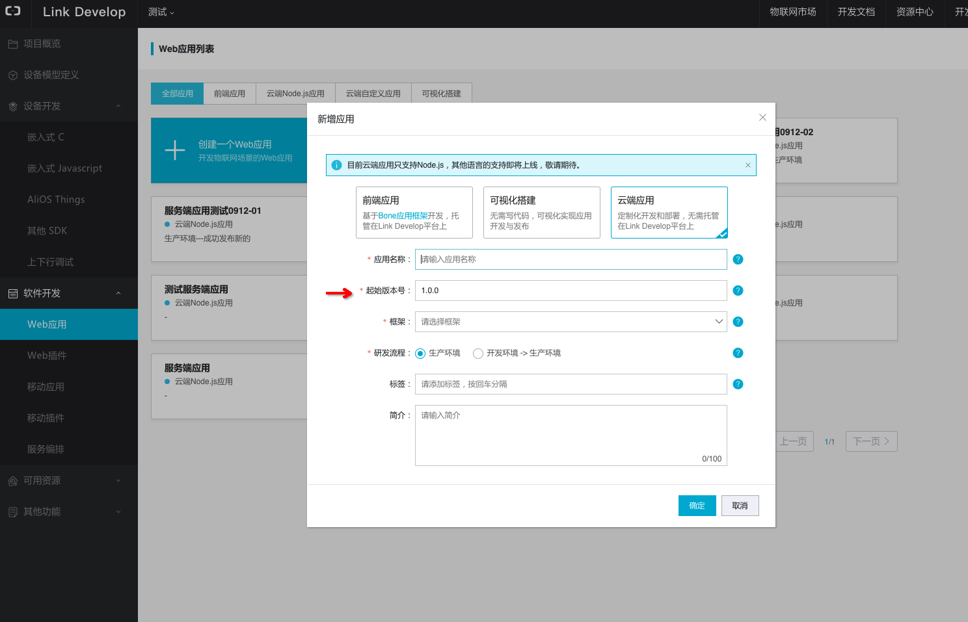Open help tooltip for 应用名称

click(x=738, y=259)
